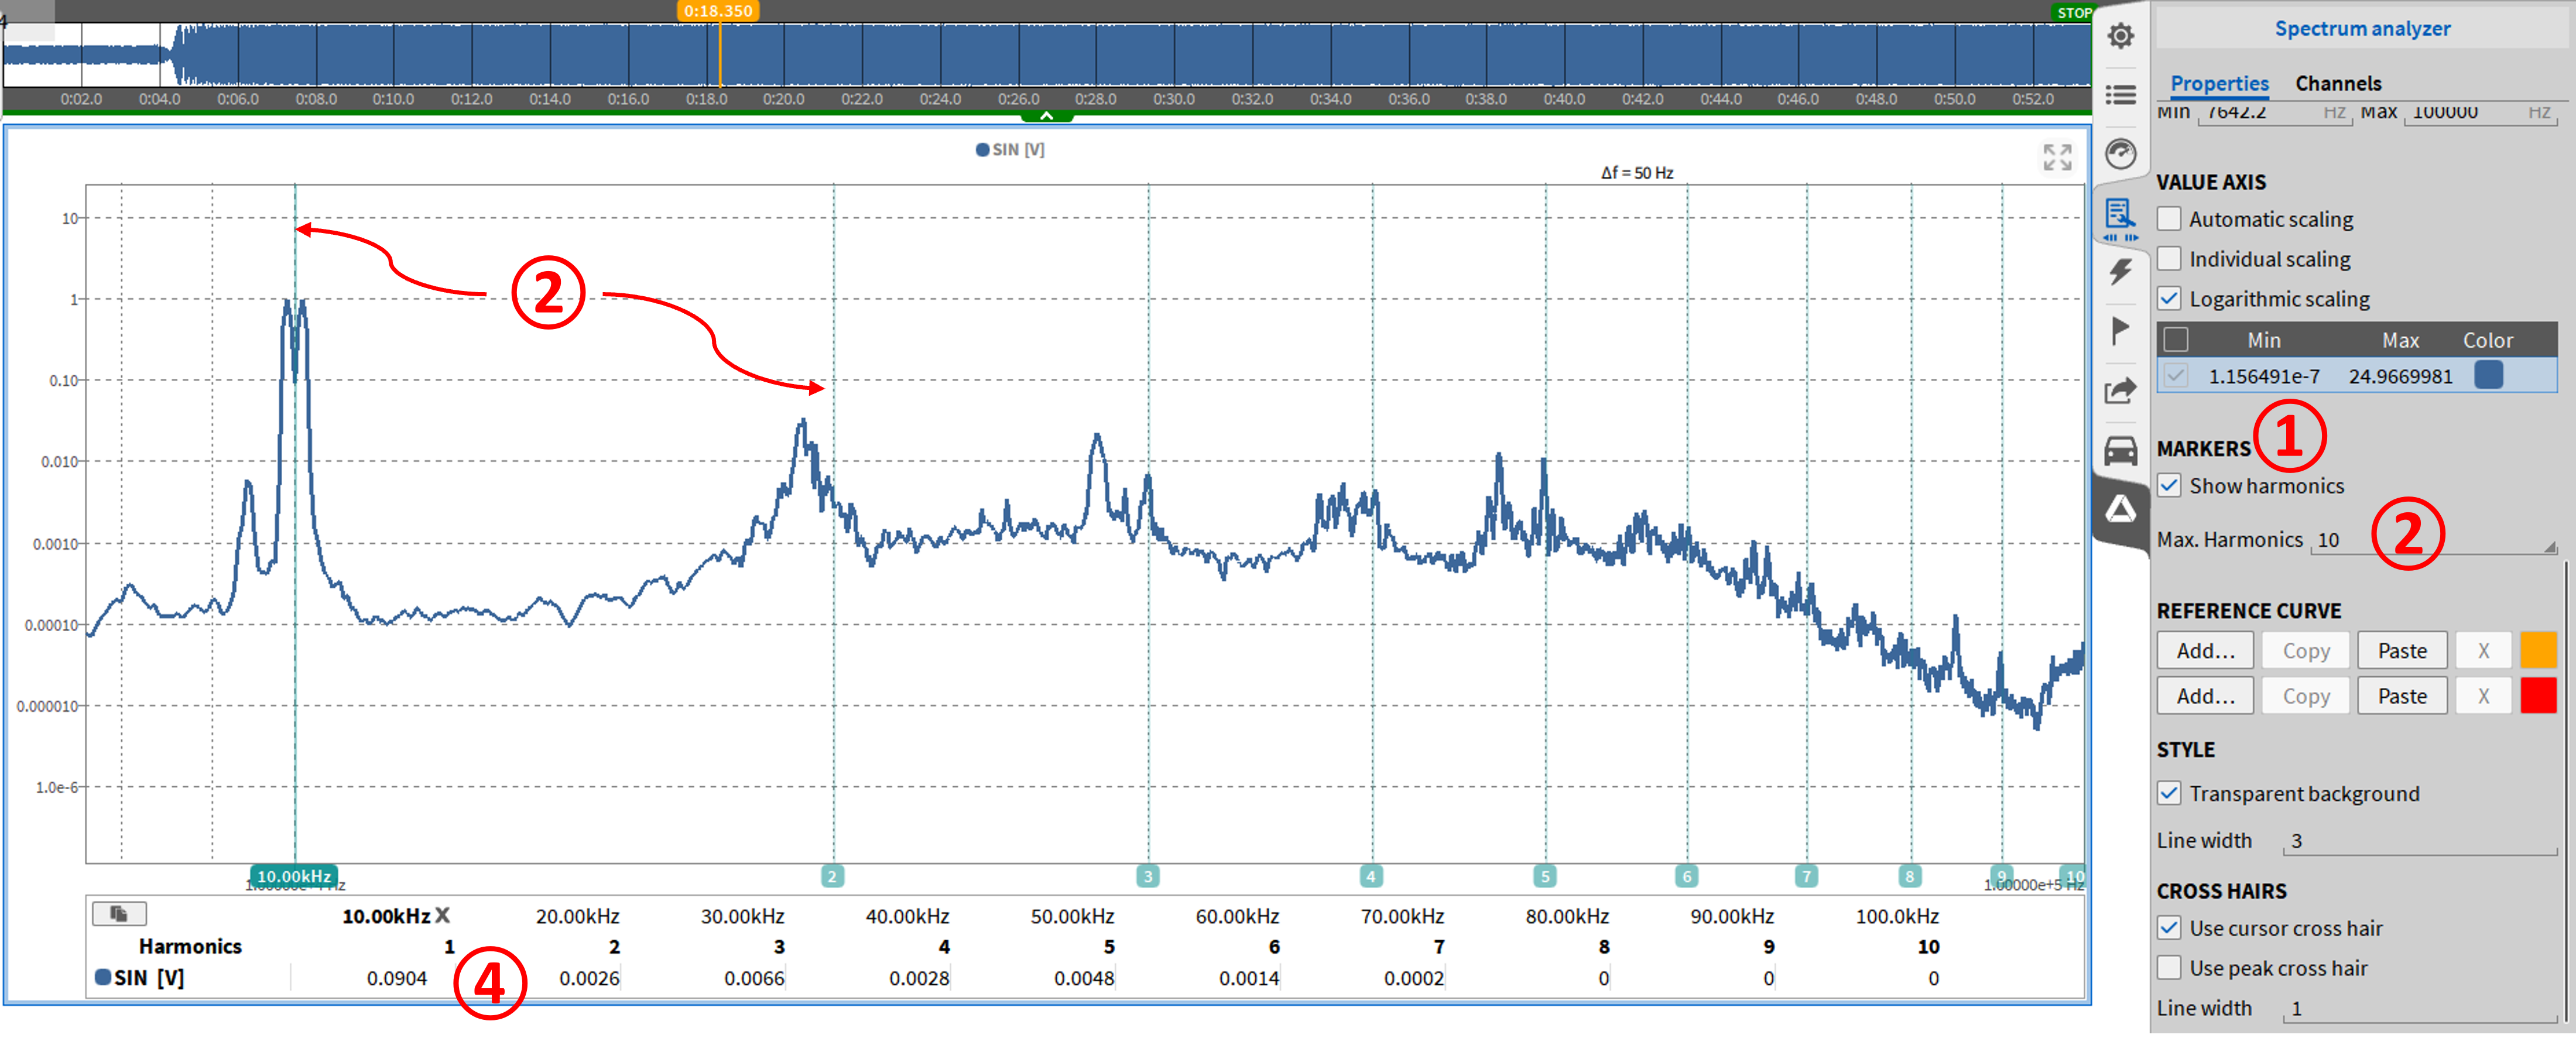Collapse the timeline overview chevron handle
Image resolution: width=2576 pixels, height=1062 pixels.
[1046, 116]
